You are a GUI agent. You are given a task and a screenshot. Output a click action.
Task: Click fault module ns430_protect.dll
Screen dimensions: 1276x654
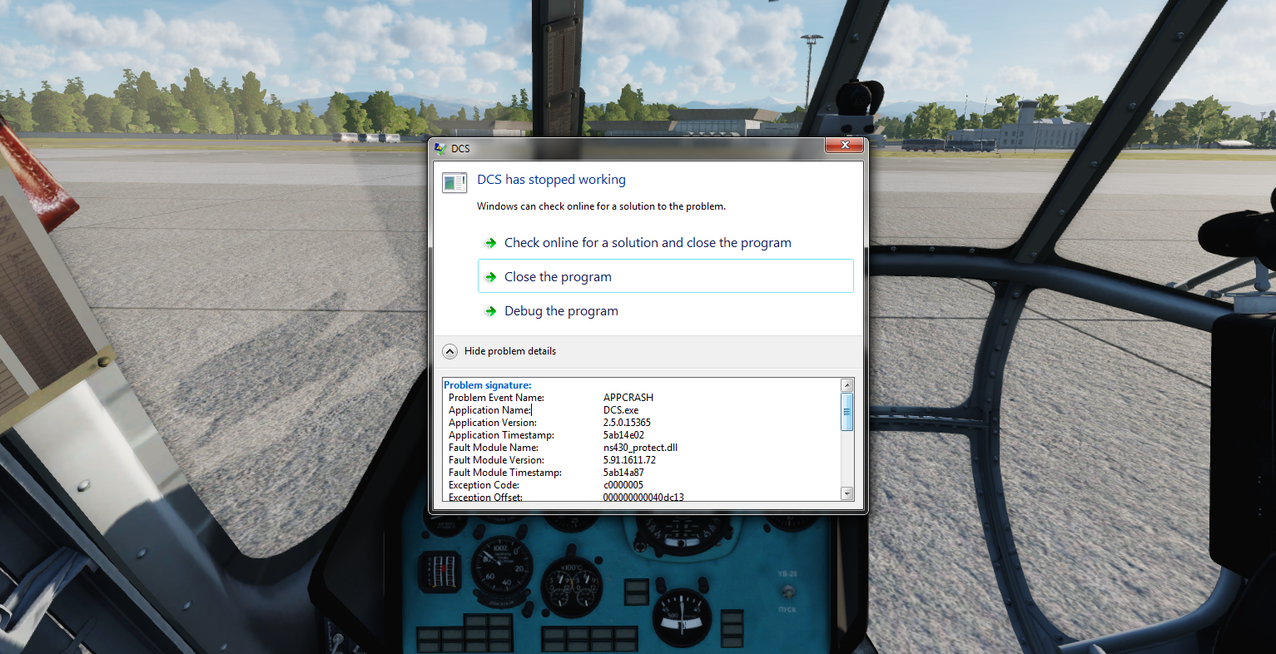[640, 448]
